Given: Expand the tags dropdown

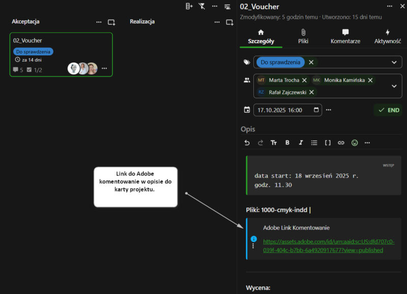Looking at the screenshot, I should 394,62.
